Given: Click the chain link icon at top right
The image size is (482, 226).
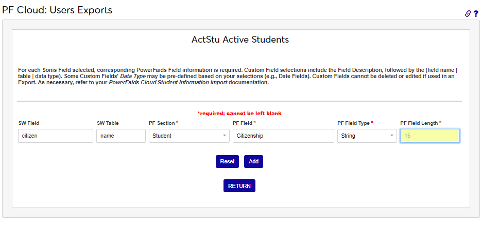Looking at the screenshot, I should (468, 14).
